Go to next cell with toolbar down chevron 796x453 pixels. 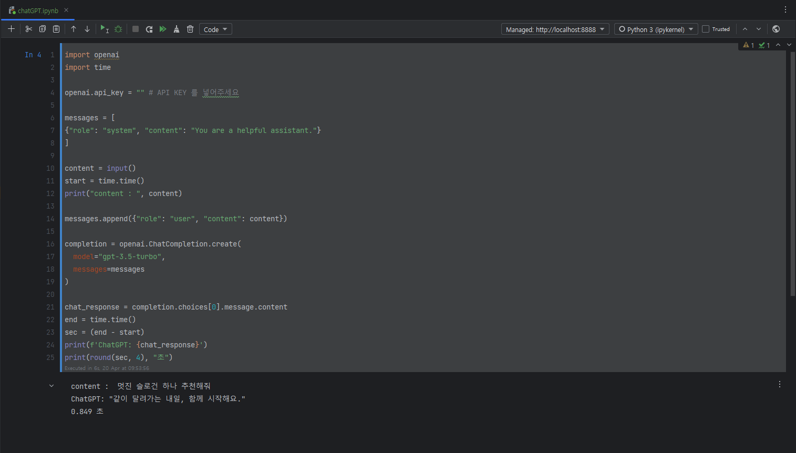(759, 29)
